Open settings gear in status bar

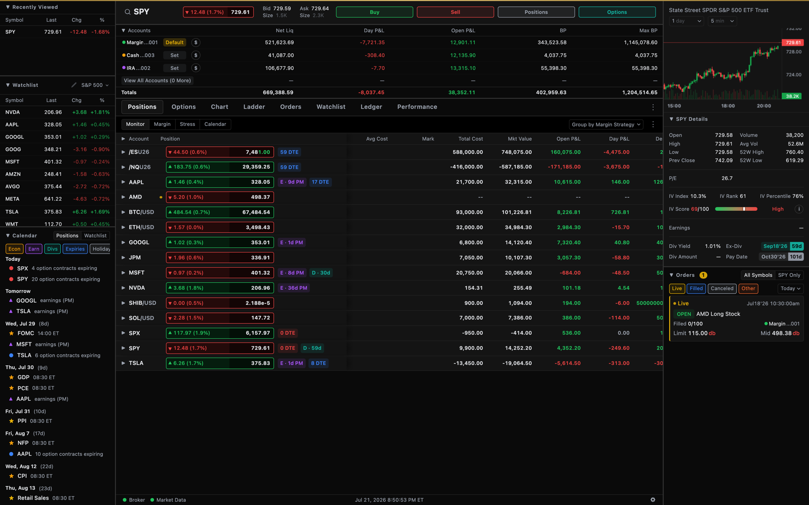coord(653,499)
